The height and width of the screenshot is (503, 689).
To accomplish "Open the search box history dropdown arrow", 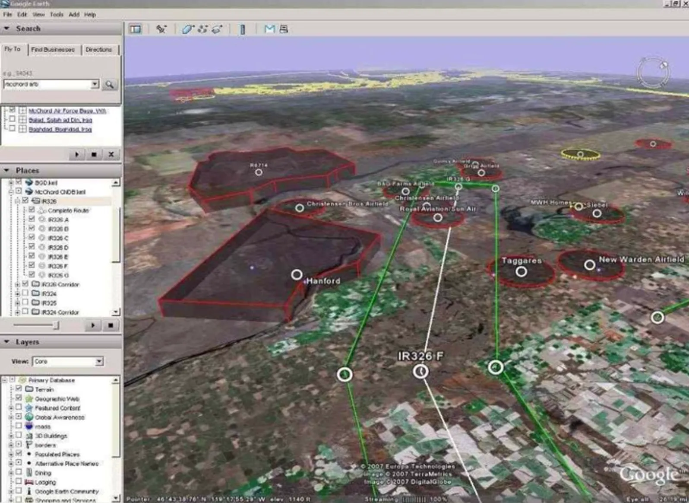I will tap(95, 84).
